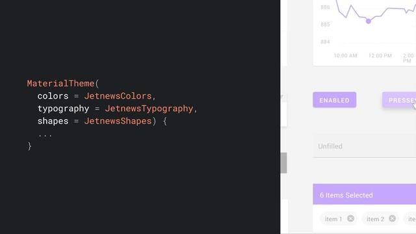This screenshot has width=416, height=234.
Task: Click the gray scrollbar thumb beside the code panel
Action: point(283,163)
